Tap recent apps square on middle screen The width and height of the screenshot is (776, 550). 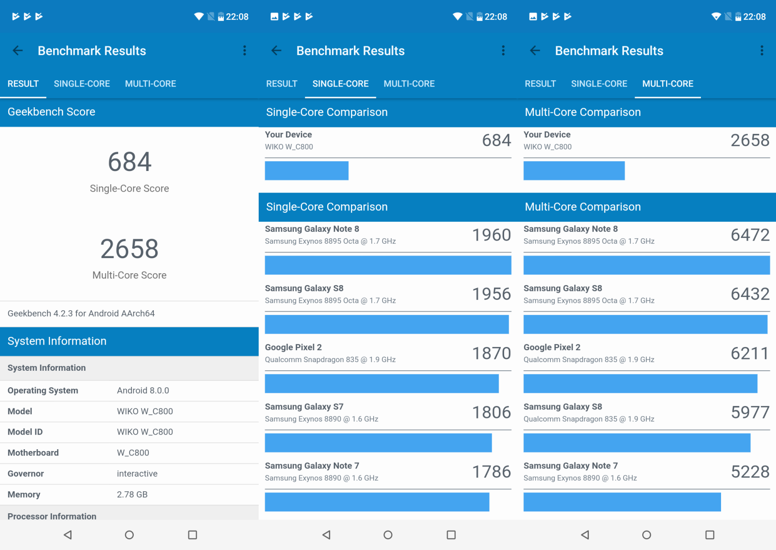(451, 535)
